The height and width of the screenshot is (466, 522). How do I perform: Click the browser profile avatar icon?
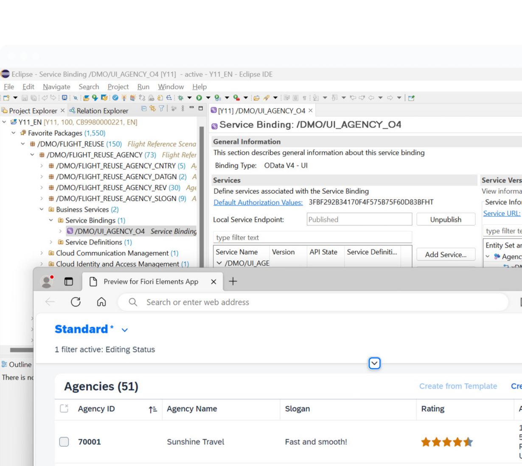(46, 282)
